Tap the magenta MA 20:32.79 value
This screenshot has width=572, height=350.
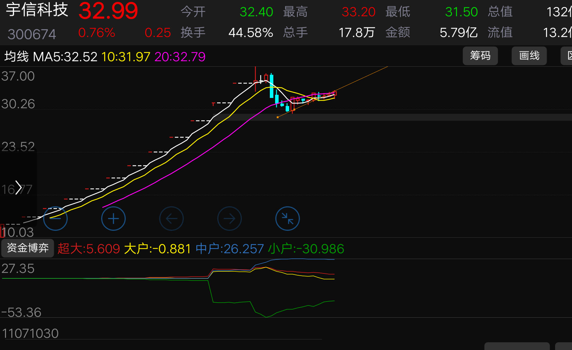click(x=180, y=57)
